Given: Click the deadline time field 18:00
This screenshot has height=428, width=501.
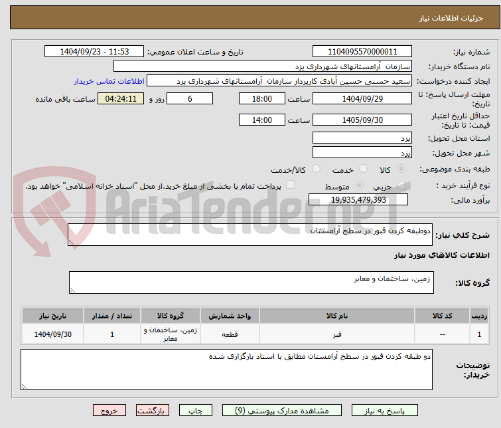Looking at the screenshot, I should point(262,98).
